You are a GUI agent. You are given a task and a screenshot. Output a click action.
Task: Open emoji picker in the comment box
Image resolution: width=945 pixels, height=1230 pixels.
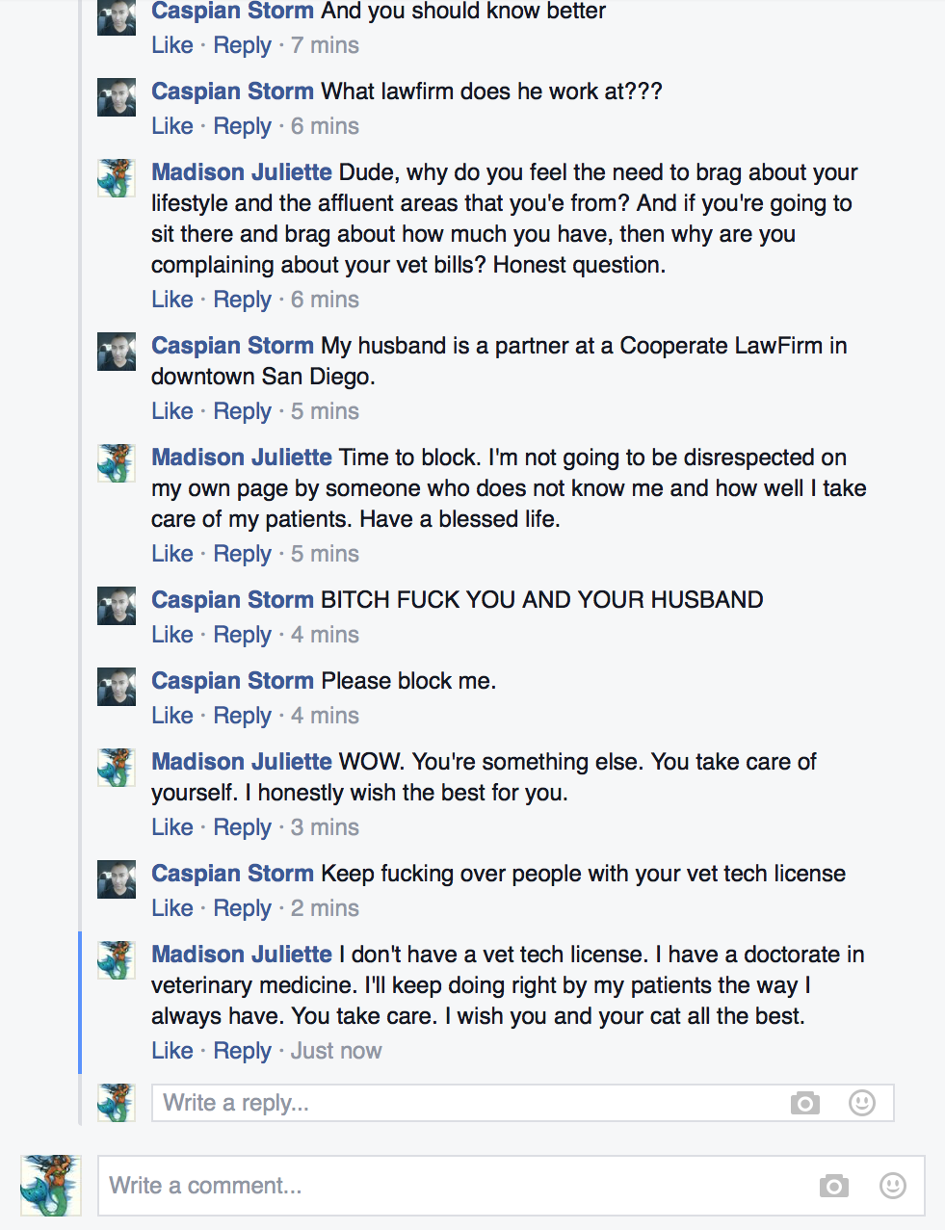pyautogui.click(x=892, y=1186)
